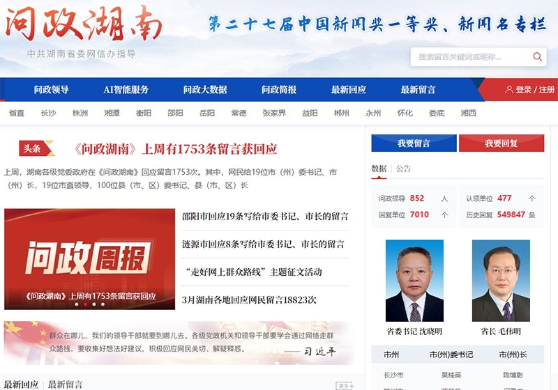Open the 问政周报 banner image
This screenshot has height=390, width=558.
pos(90,259)
